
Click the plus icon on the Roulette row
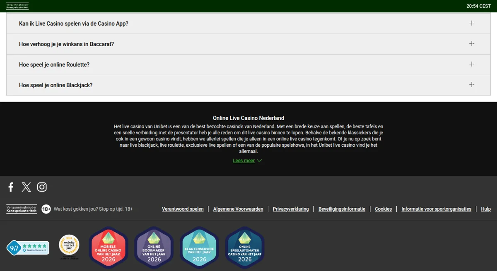tap(471, 64)
